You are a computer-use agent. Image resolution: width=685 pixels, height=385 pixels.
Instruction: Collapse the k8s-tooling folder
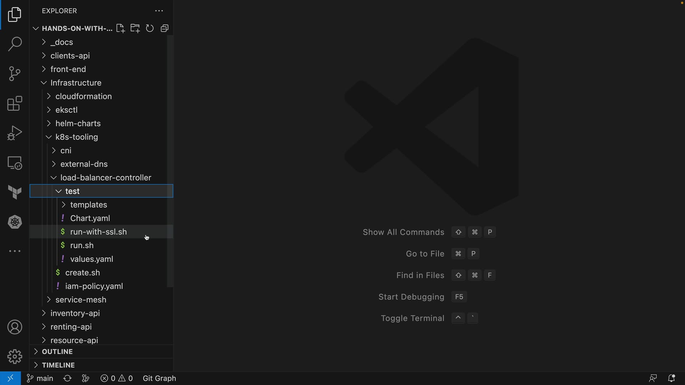(76, 137)
